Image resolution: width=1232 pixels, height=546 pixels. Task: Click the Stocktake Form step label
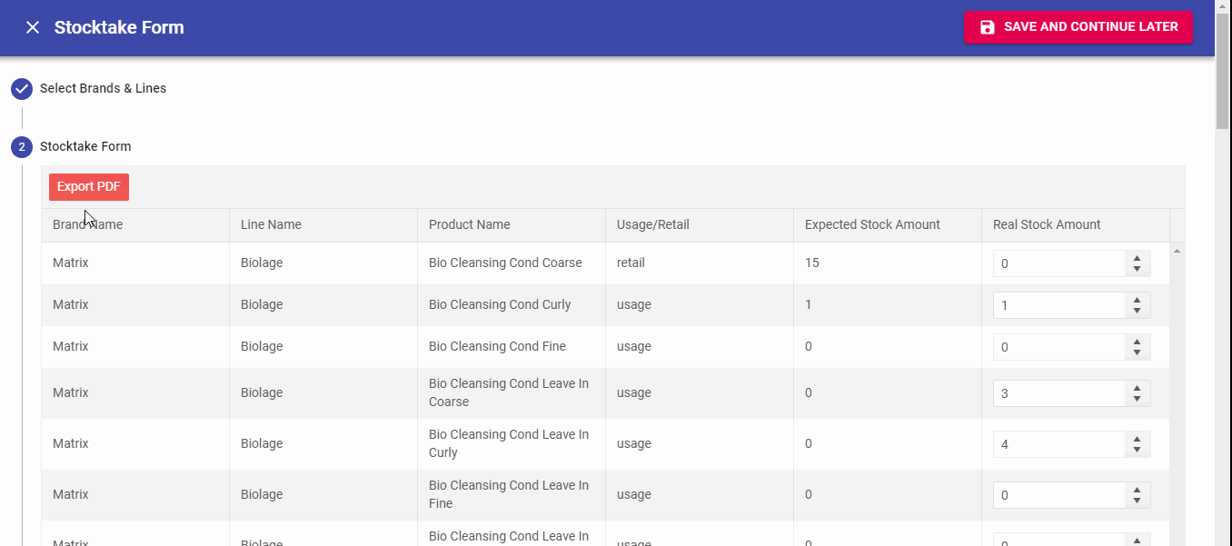coord(85,147)
